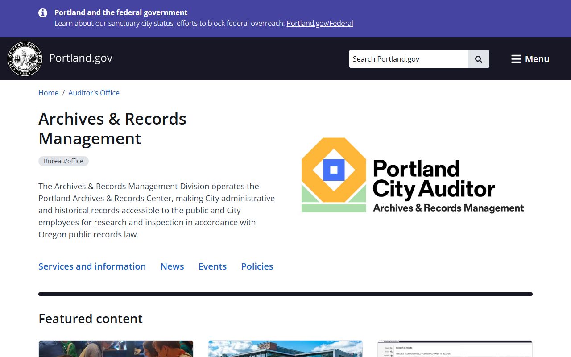Open the Events tab
The image size is (571, 357).
click(x=212, y=266)
